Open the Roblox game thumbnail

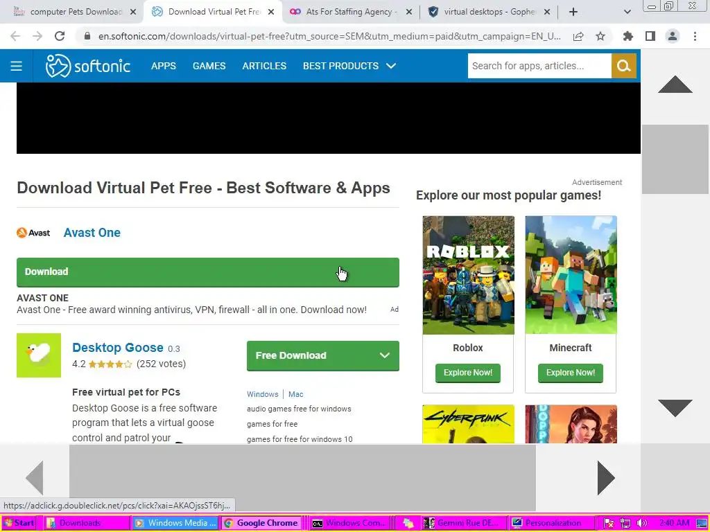(468, 275)
